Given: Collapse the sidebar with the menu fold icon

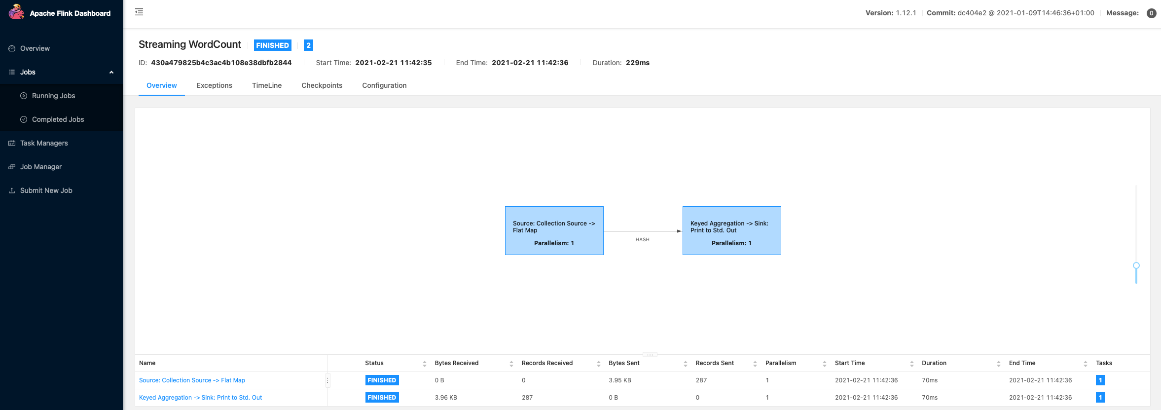Looking at the screenshot, I should point(139,12).
